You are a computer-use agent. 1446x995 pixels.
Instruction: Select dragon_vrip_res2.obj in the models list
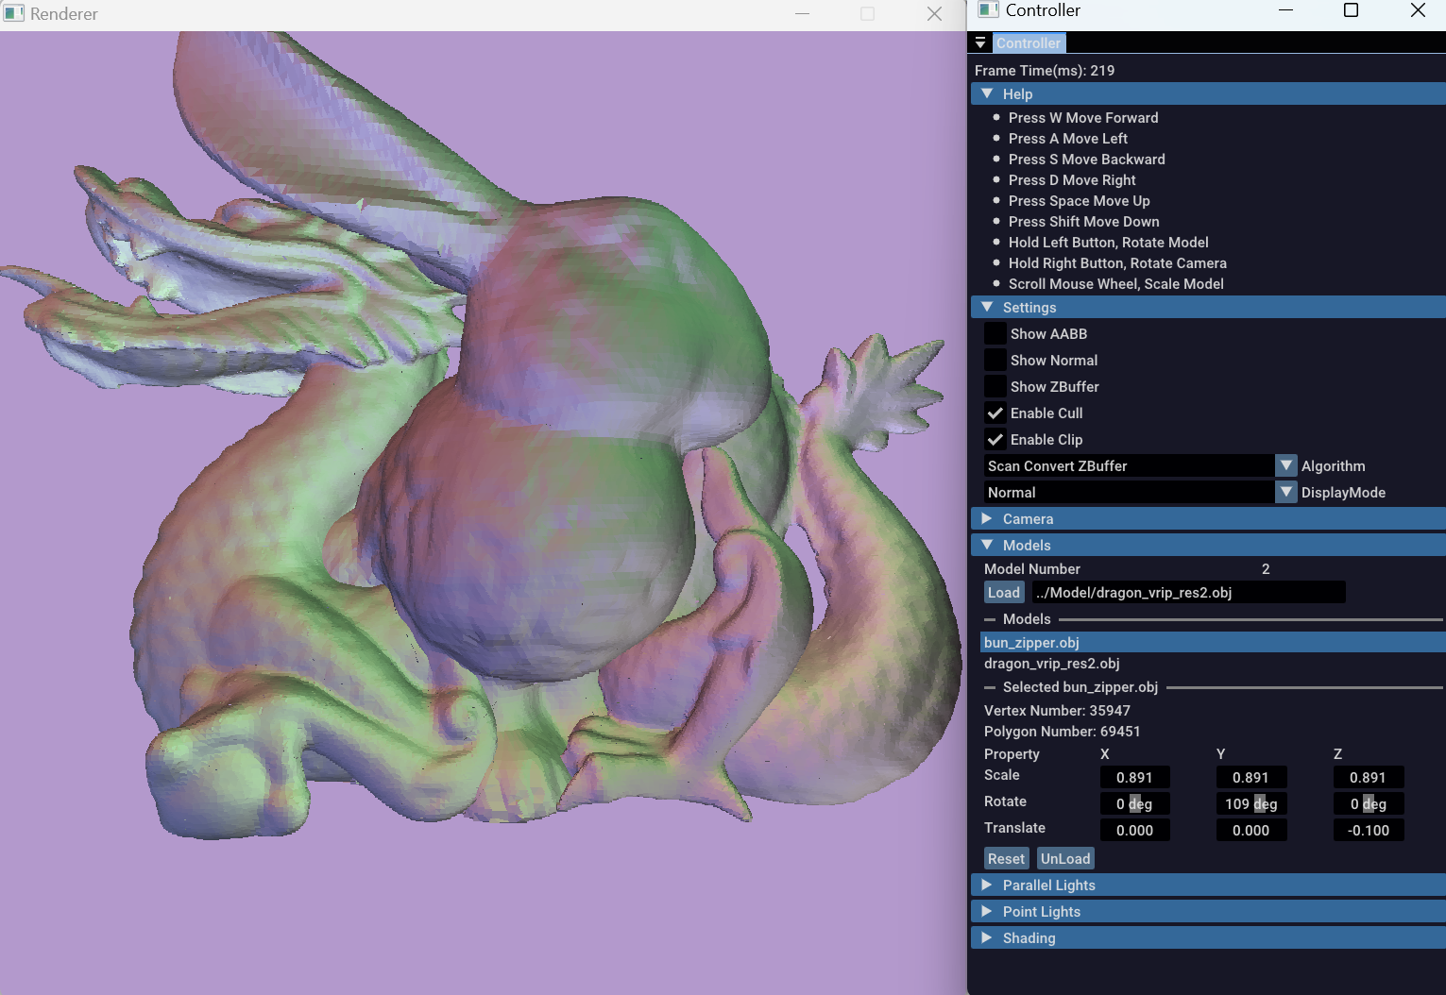[1214, 664]
